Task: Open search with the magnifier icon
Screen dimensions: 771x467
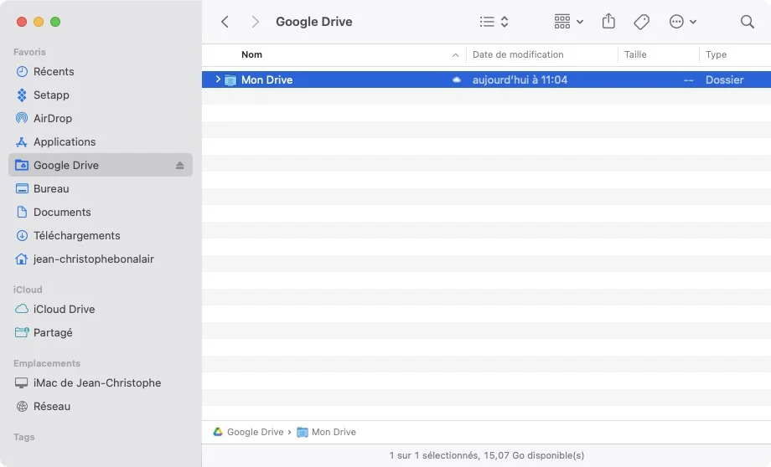Action: (x=747, y=22)
